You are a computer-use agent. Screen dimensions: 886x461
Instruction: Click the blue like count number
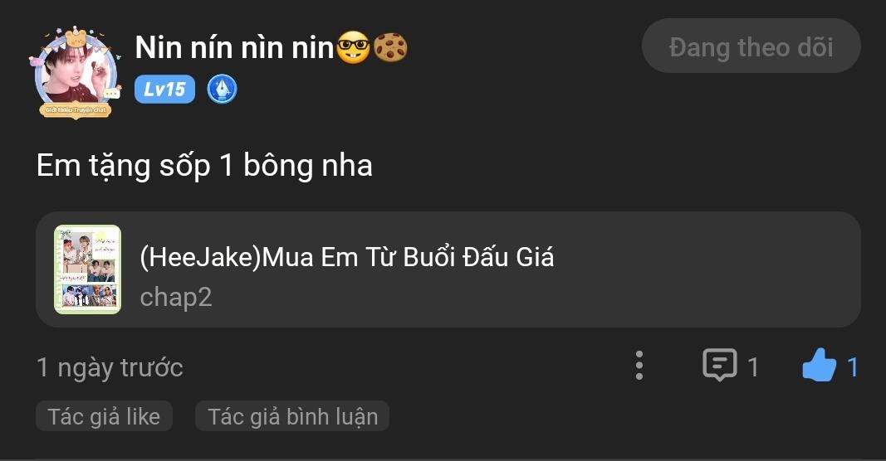853,367
